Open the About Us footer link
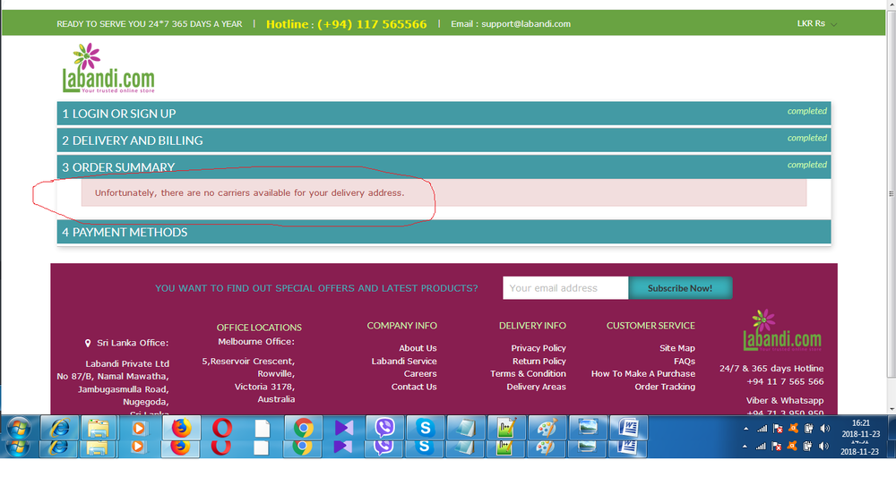 point(418,347)
